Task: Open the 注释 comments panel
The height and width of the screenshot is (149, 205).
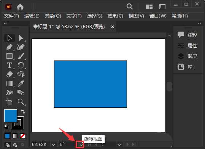Action: 187,35
